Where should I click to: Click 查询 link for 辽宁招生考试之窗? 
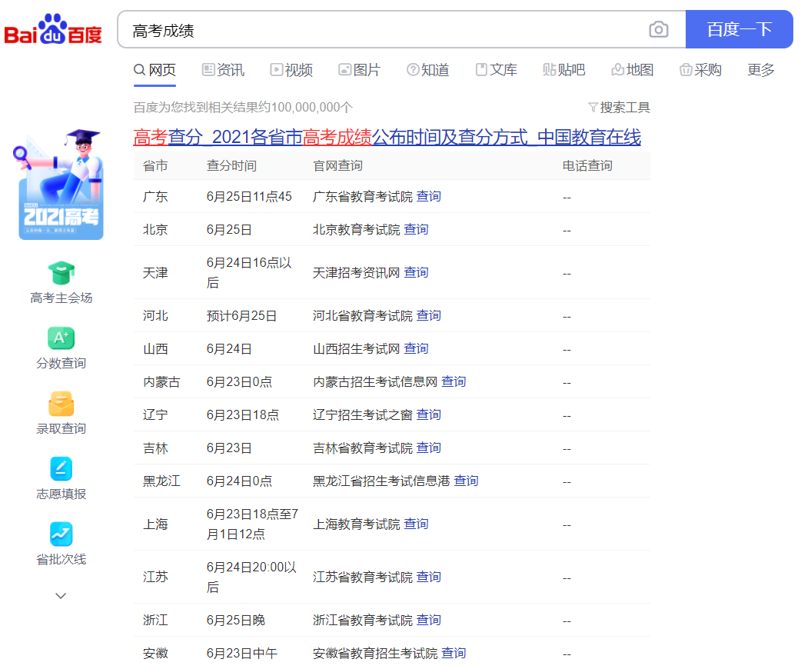[429, 414]
